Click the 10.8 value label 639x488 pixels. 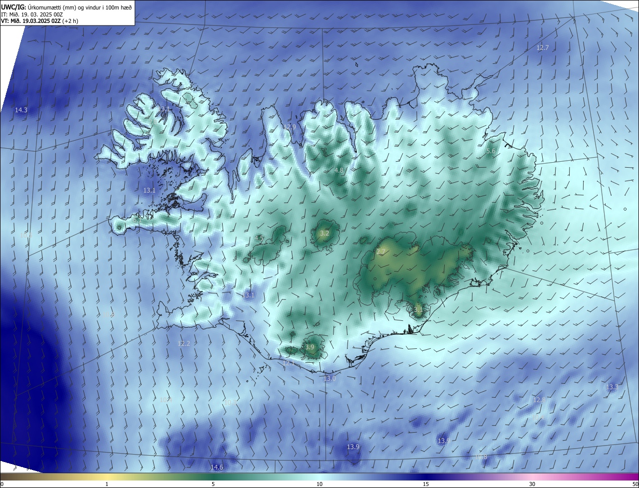pyautogui.click(x=481, y=457)
